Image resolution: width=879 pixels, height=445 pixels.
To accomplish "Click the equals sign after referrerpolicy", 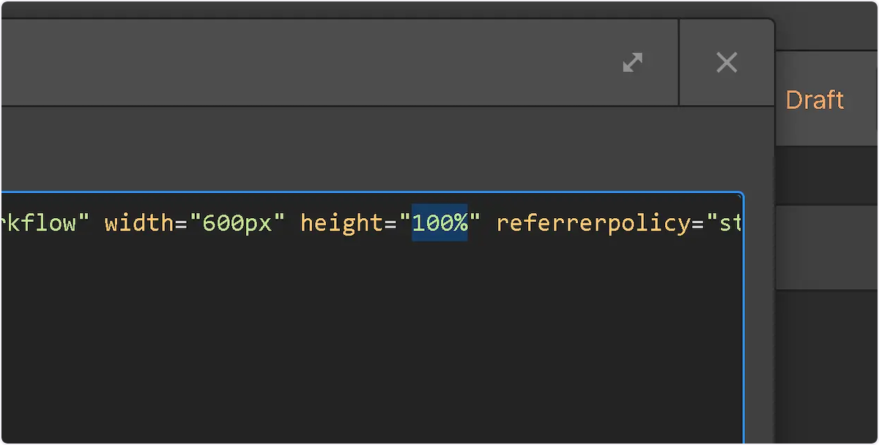I will pyautogui.click(x=698, y=223).
